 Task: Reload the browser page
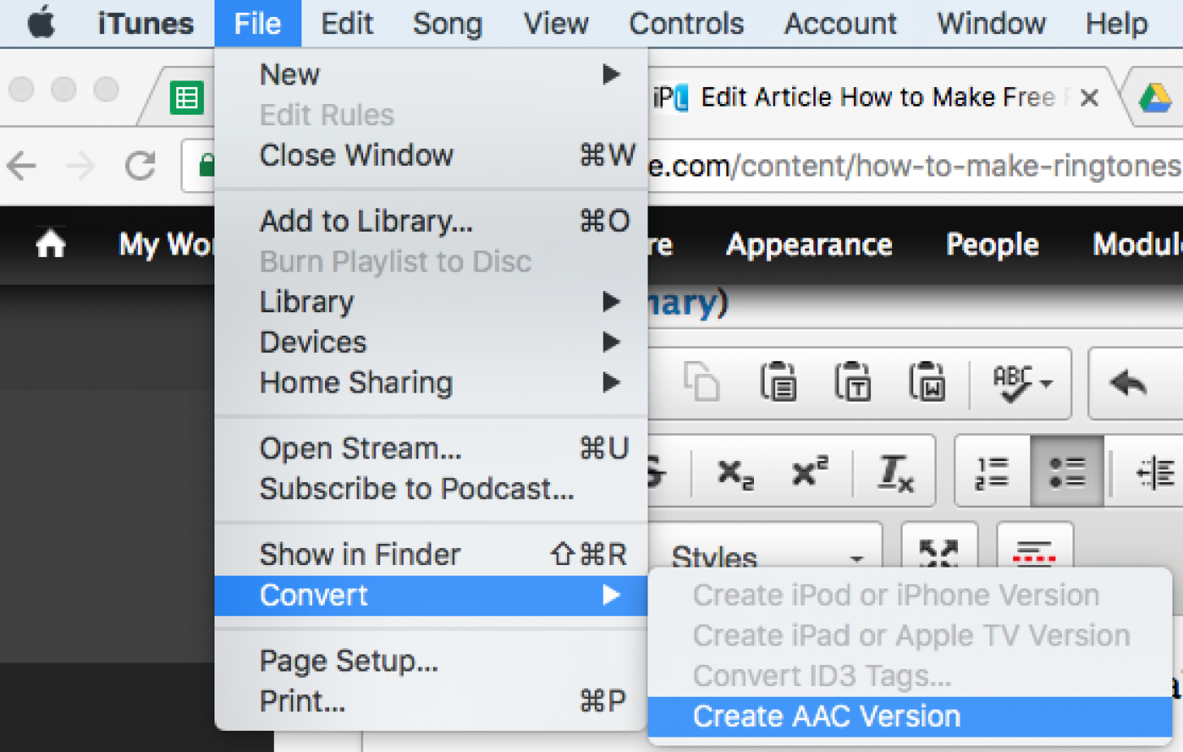tap(141, 166)
